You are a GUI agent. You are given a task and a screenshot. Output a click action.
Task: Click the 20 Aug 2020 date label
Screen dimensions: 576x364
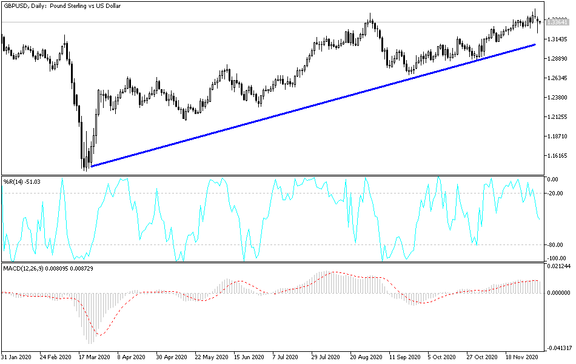coord(366,357)
